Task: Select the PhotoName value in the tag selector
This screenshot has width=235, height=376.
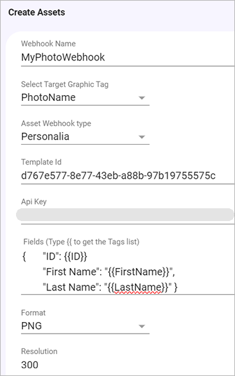Action: coord(48,97)
